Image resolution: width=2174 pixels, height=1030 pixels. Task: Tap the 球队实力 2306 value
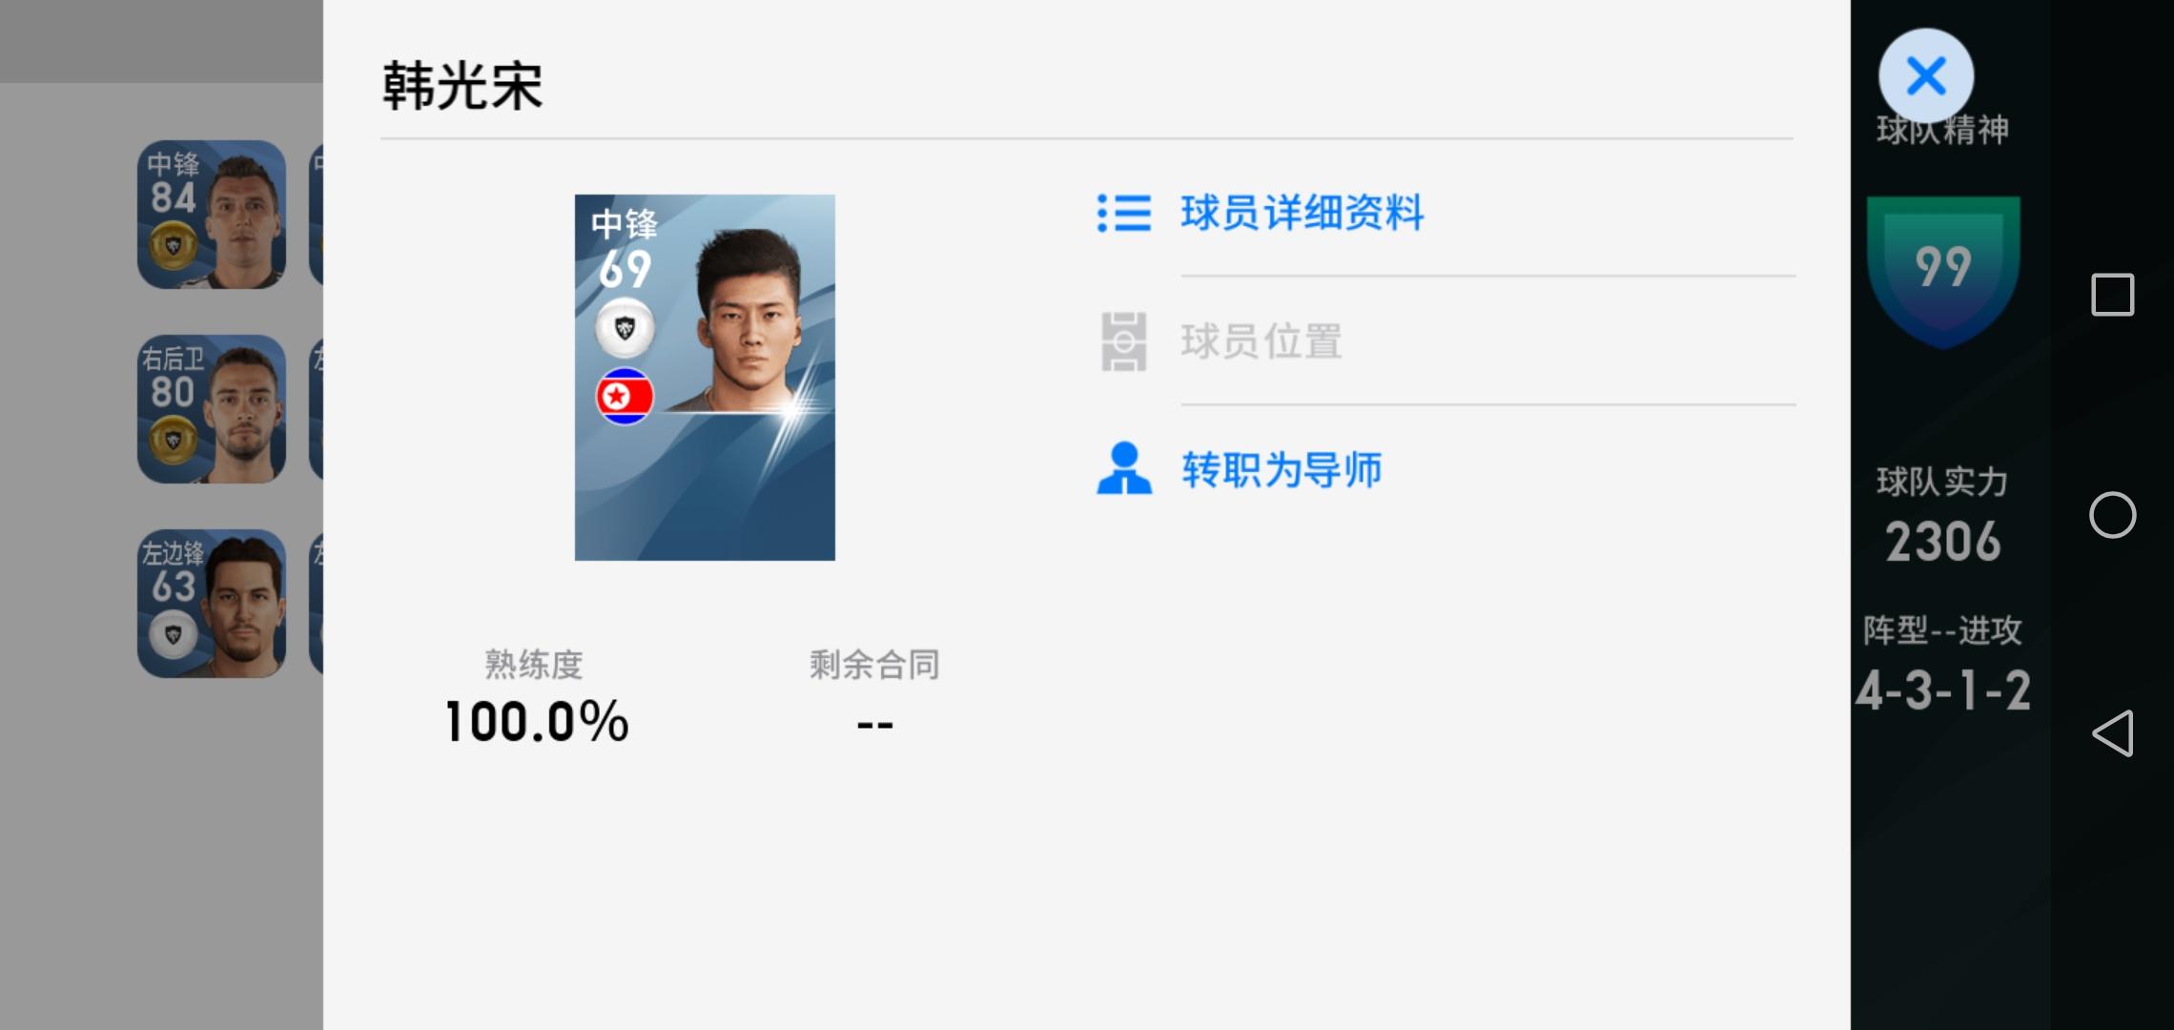(1943, 542)
